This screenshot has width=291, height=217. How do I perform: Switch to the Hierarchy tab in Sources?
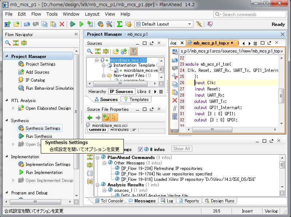(97, 92)
